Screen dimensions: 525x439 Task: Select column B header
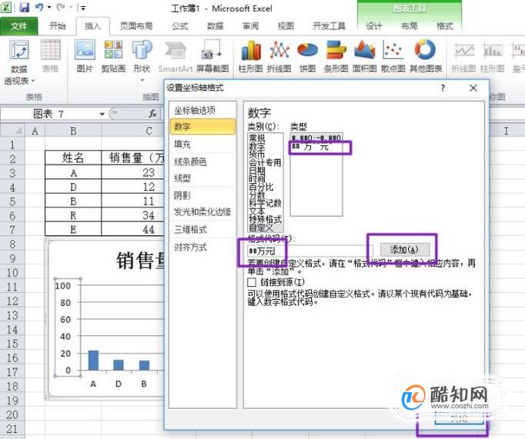click(73, 131)
